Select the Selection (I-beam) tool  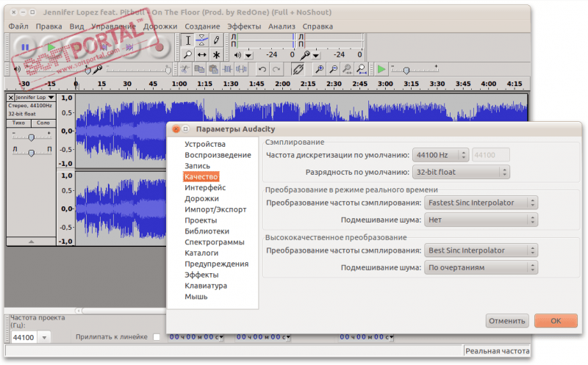tap(188, 40)
